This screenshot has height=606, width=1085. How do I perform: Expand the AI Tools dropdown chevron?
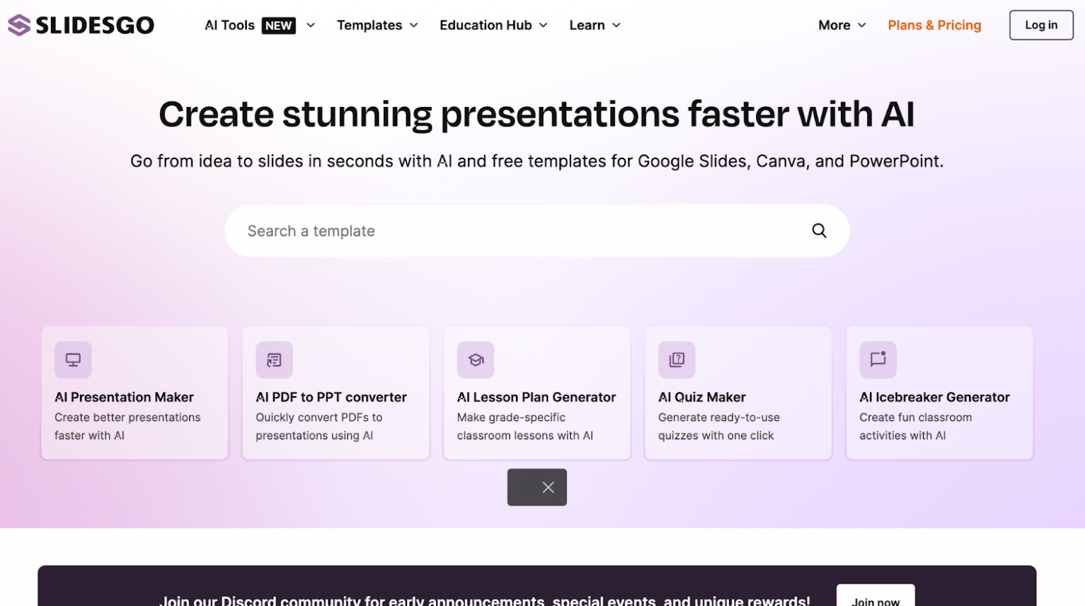(311, 26)
